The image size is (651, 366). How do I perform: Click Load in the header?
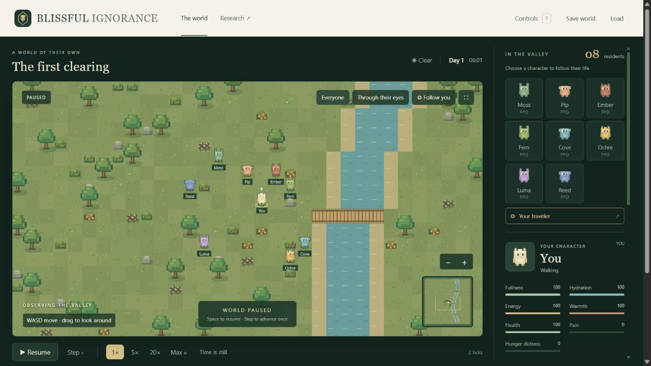coord(617,19)
